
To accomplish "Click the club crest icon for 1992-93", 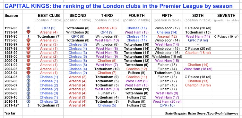I will click(28, 28).
